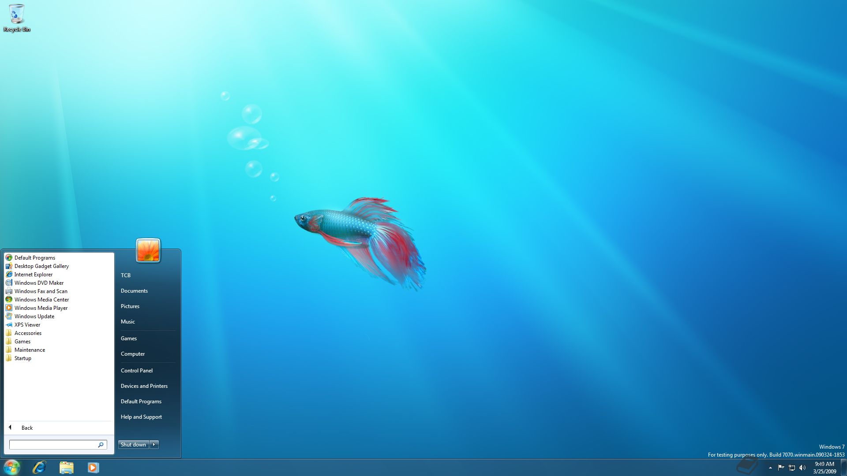Select the Windows DVD Maker text
847x476 pixels.
pyautogui.click(x=39, y=283)
